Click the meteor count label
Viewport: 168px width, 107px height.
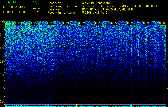click(x=38, y=8)
